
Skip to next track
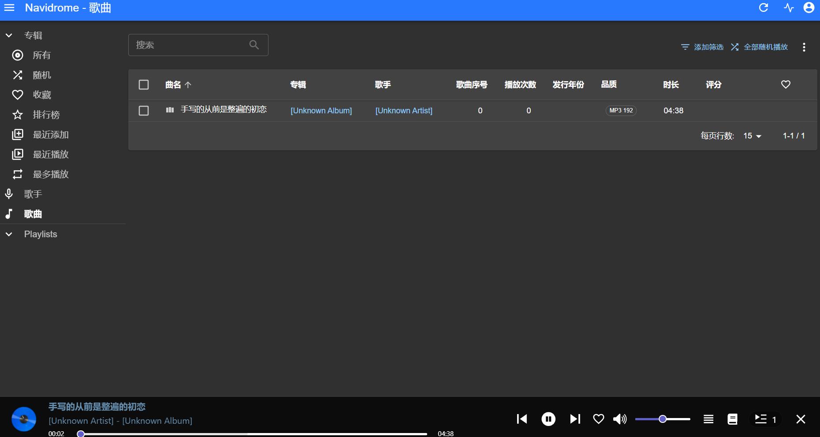[575, 419]
